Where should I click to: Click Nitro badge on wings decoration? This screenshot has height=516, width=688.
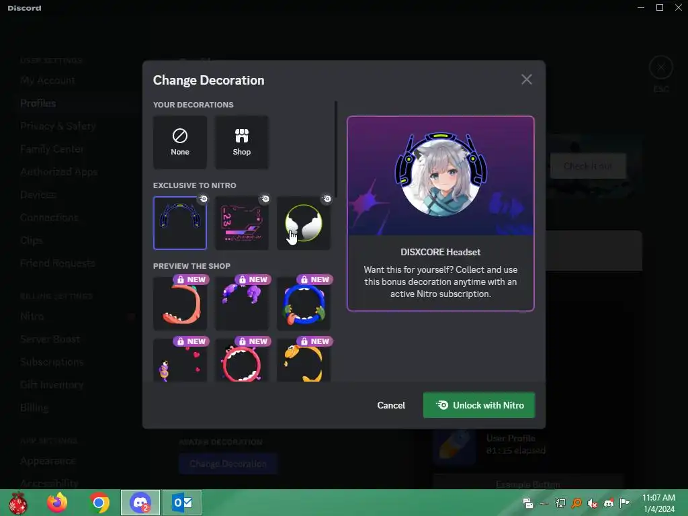click(x=327, y=199)
